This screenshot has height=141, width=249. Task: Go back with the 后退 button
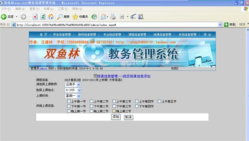(x=7, y=17)
